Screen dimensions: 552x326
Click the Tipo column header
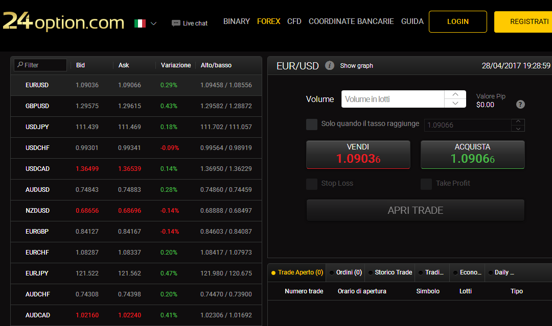coord(516,291)
